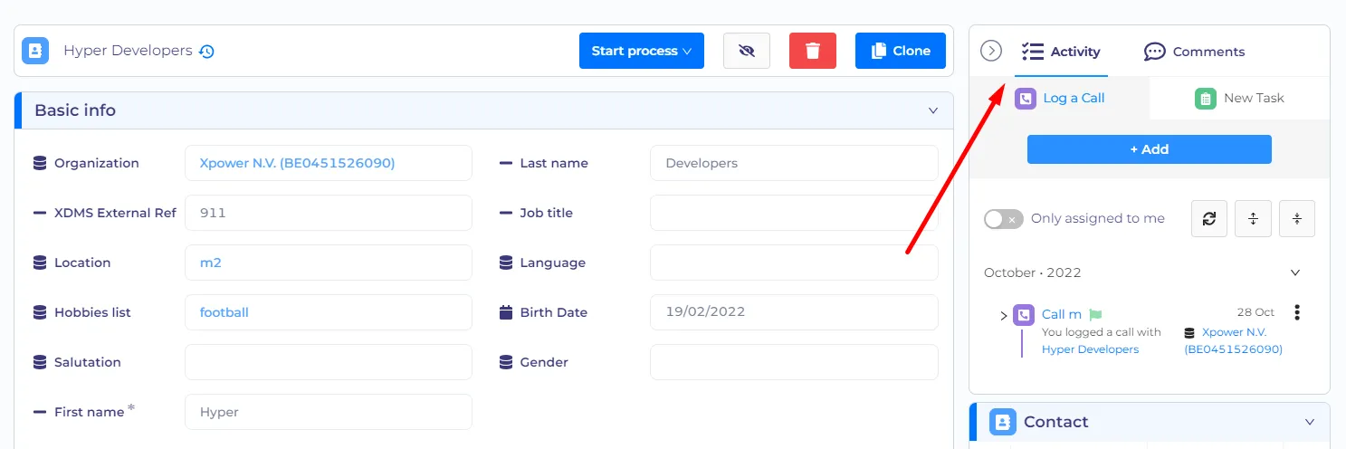1346x449 pixels.
Task: Click the Contact panel card icon
Action: [1003, 422]
